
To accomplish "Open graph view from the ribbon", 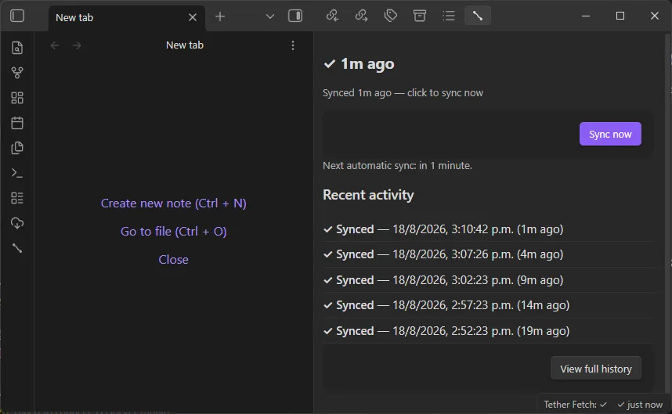I will (17, 73).
